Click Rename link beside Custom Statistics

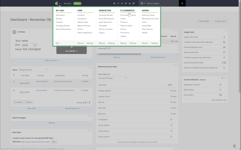tap(203, 80)
